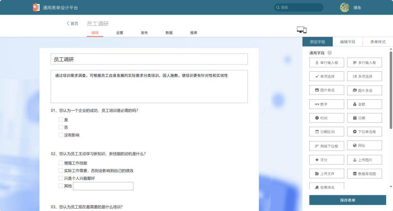Viewport: 393px width, 211px height.
Task: Click inside the 其他 text input
Action: [x=103, y=186]
